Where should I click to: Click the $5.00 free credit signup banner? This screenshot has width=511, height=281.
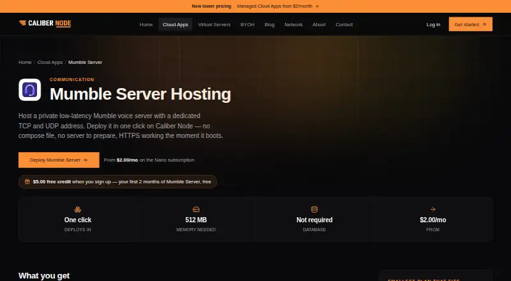tap(118, 181)
